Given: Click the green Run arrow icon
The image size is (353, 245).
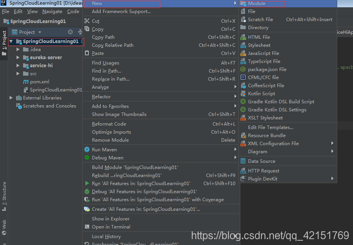Looking at the screenshot, I should [87, 183].
